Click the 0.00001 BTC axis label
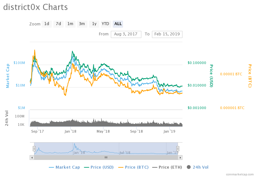Image resolution: width=257 pixels, height=177 pixels. pos(231,74)
